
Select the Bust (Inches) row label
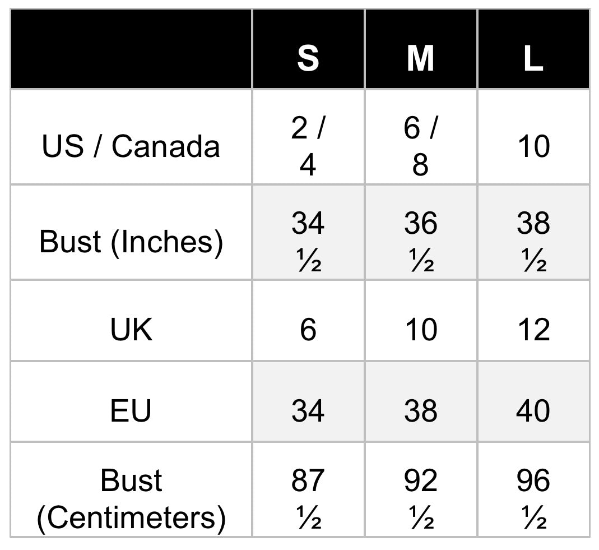[131, 242]
